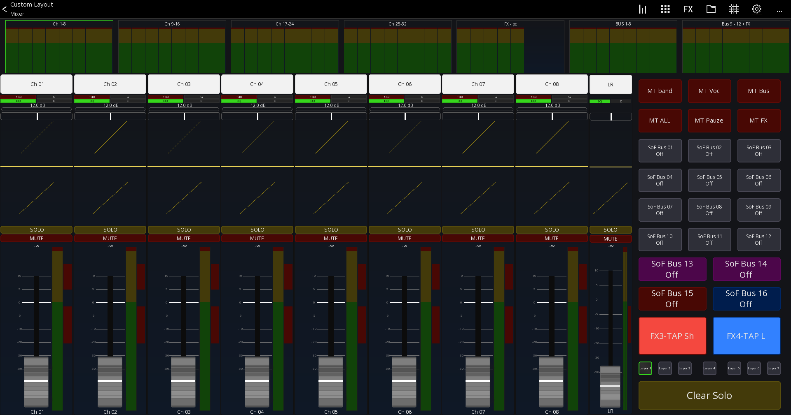Open the Ch 06 channel name header

click(405, 84)
